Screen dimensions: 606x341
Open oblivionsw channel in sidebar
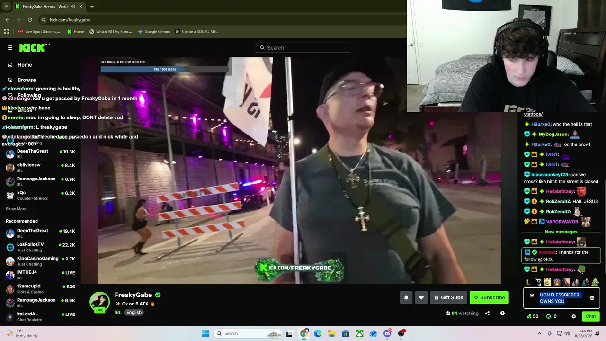[40, 167]
